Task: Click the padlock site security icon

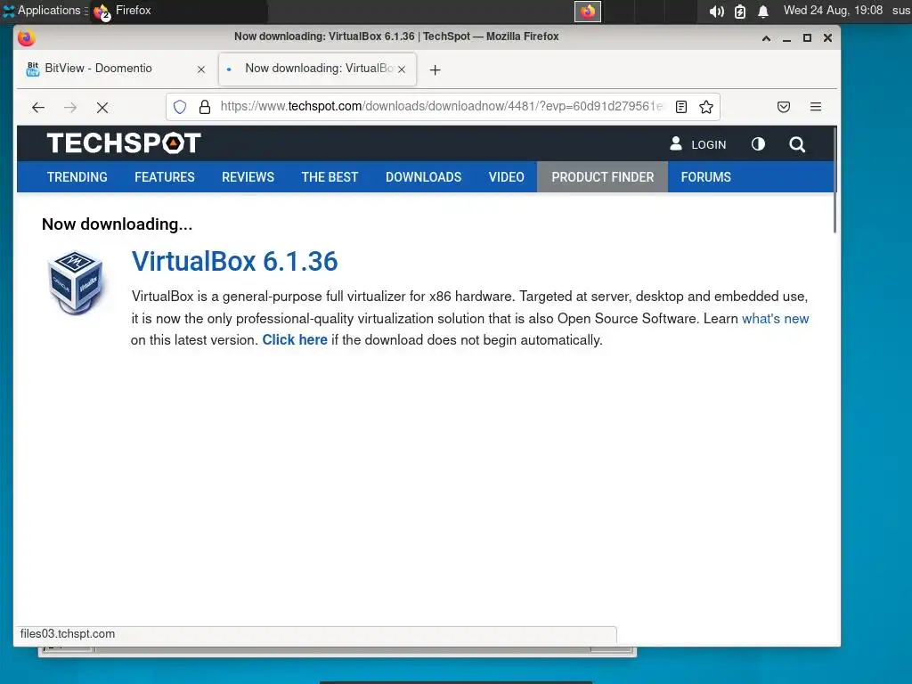Action: click(x=205, y=107)
